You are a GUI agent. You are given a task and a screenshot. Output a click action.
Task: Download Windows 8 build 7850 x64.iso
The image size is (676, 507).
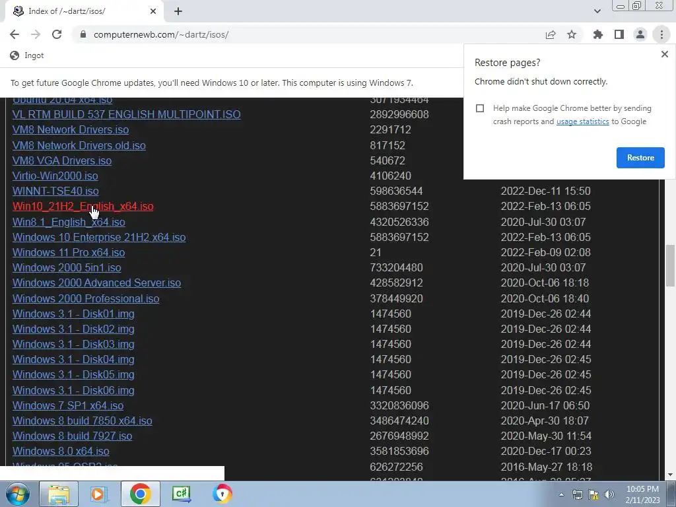click(x=83, y=421)
